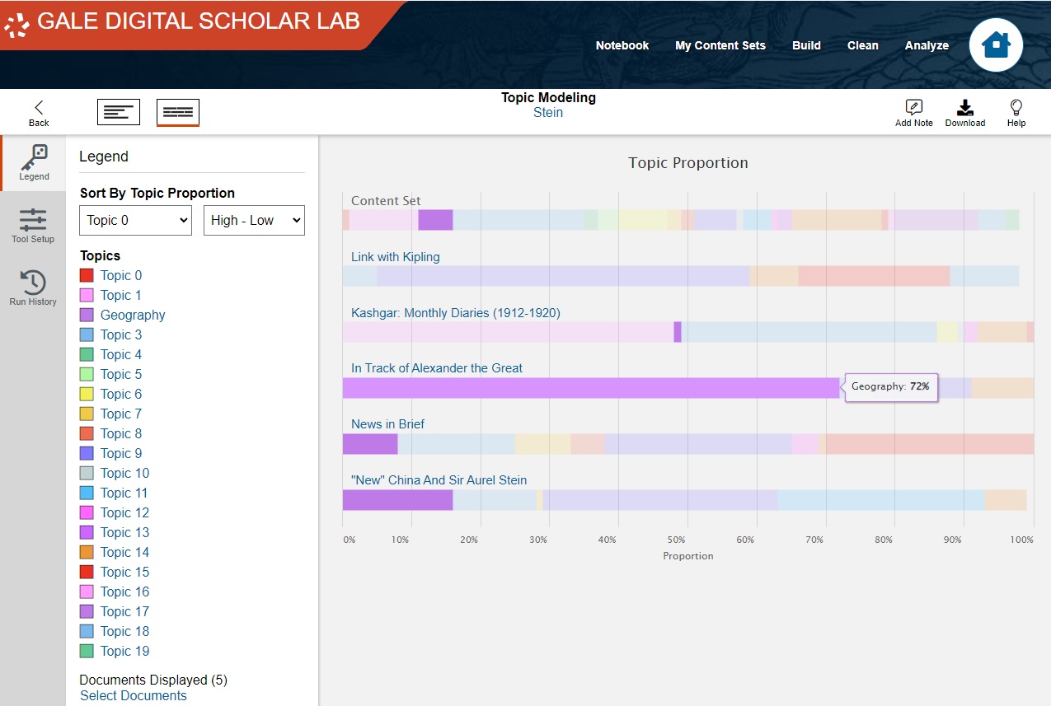Click the Geography purple swatch
Screen dimensions: 1051x706
[87, 315]
